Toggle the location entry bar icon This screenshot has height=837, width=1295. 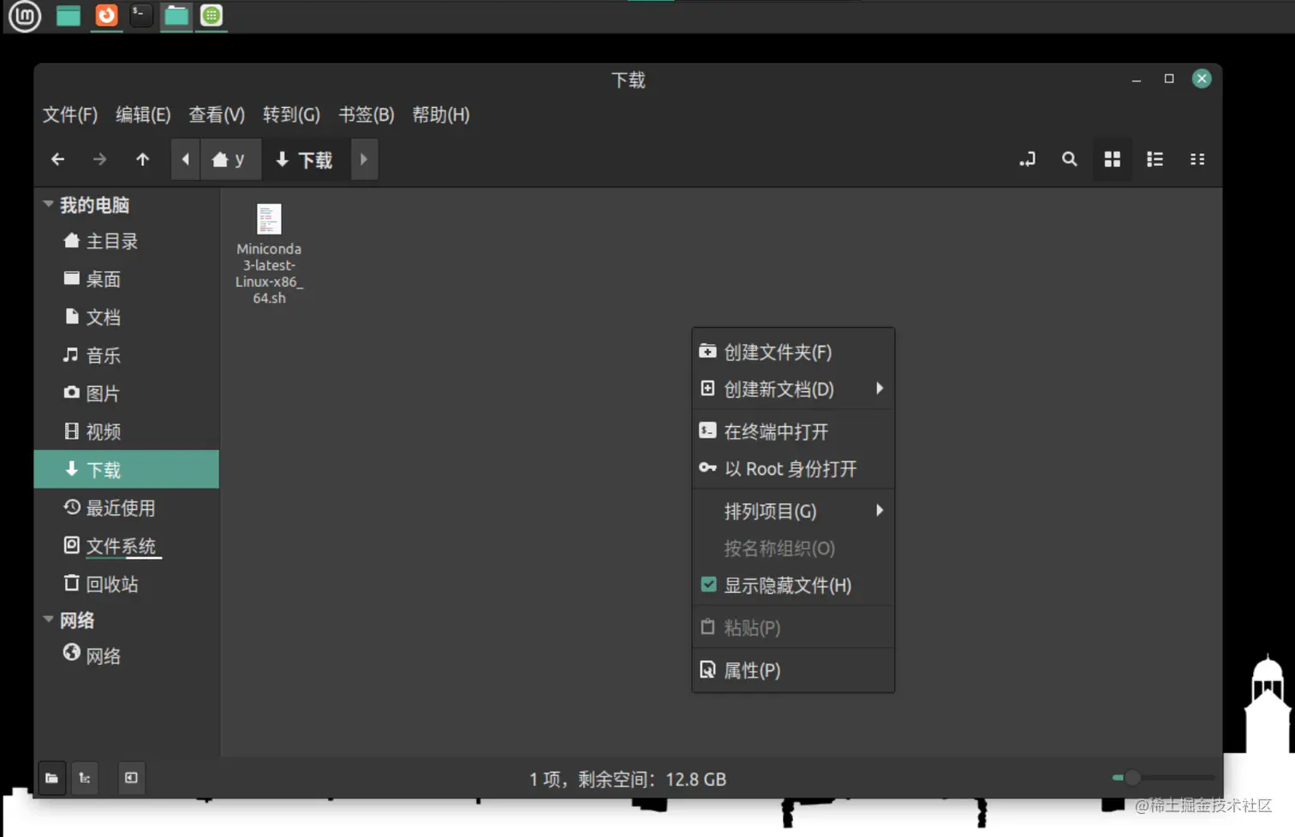point(1027,159)
